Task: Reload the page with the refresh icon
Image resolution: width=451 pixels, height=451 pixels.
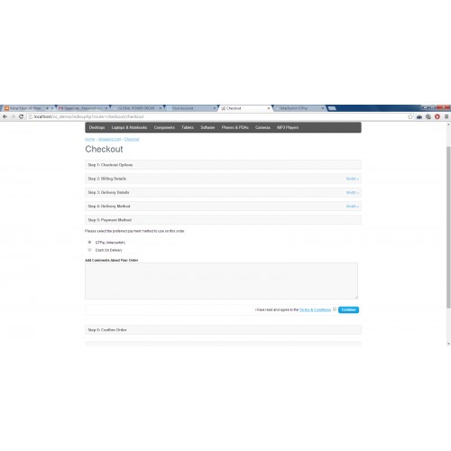Action: [x=21, y=116]
